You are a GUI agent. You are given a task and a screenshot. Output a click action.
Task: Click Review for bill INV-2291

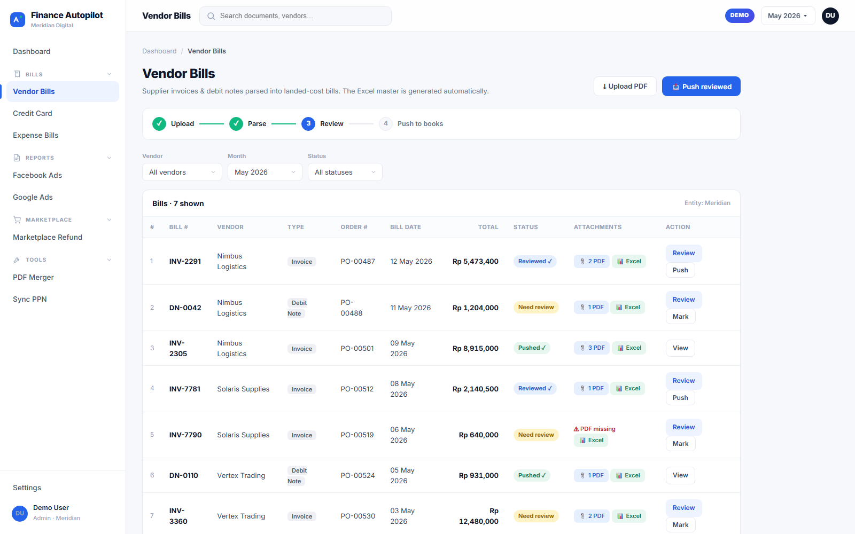coord(683,253)
